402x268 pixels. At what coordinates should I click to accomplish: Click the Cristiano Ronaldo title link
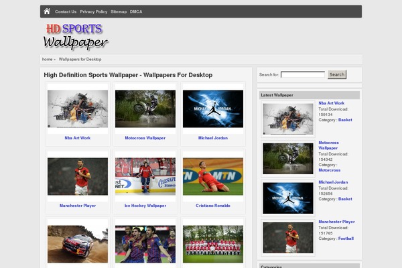(x=213, y=206)
